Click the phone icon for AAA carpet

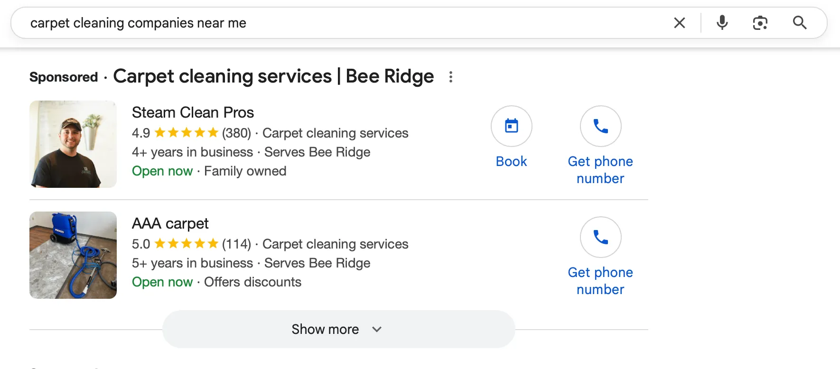[600, 237]
